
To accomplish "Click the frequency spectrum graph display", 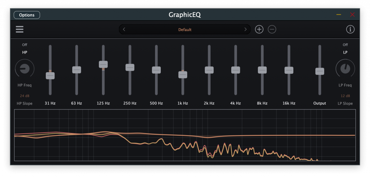I will click(185, 135).
